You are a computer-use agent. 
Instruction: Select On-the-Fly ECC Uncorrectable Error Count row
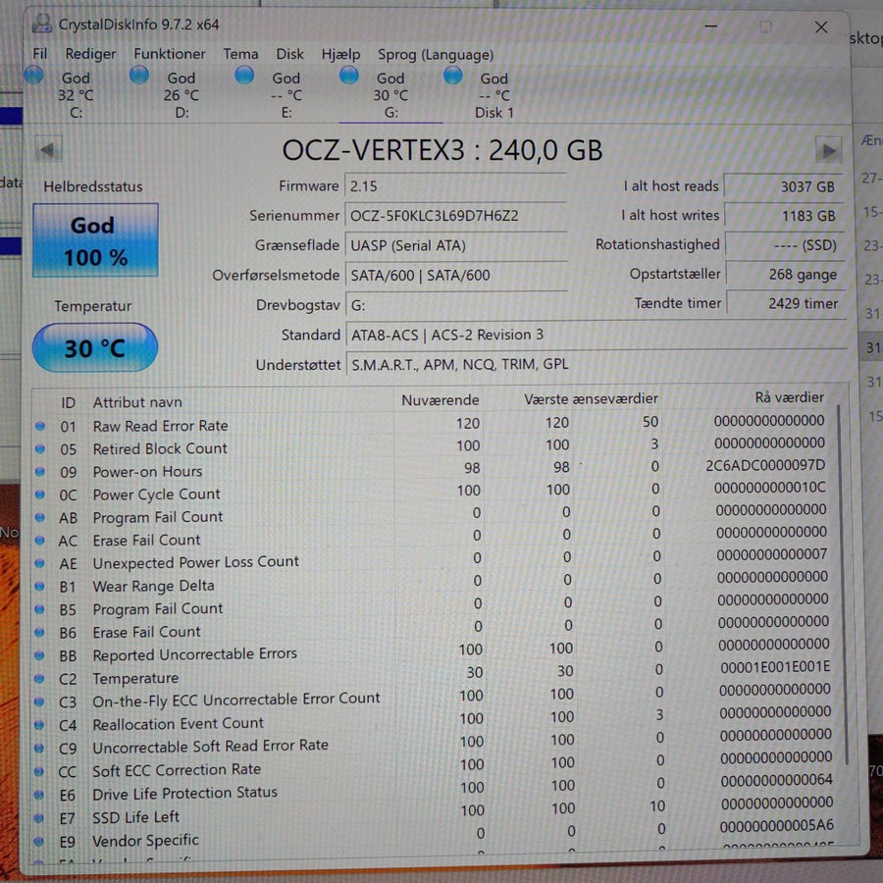[433, 698]
